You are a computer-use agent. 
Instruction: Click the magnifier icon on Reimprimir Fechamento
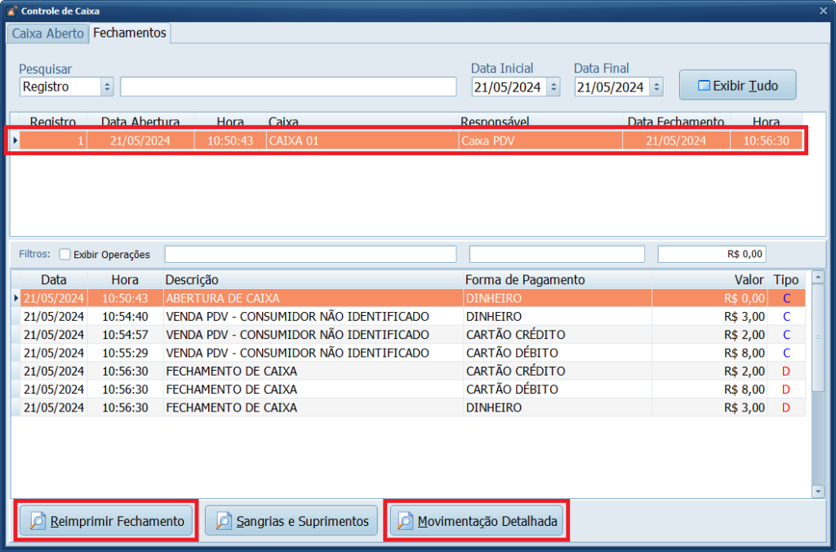38,522
